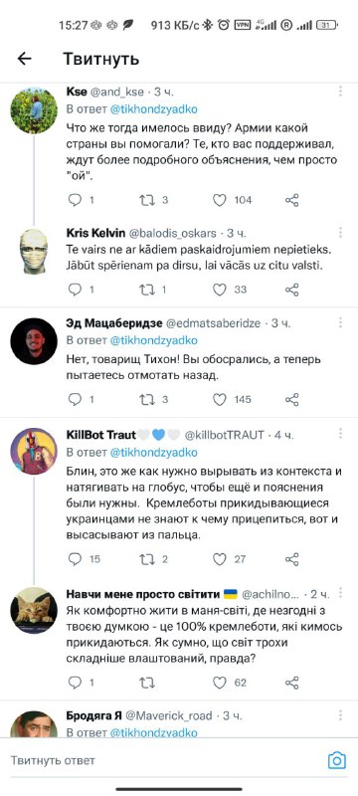The height and width of the screenshot is (796, 358).
Task: Open camera icon in reply bar
Action: pos(337,760)
